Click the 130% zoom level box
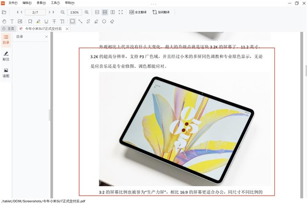Image resolution: width=307 pixels, height=204 pixels. 74,12
